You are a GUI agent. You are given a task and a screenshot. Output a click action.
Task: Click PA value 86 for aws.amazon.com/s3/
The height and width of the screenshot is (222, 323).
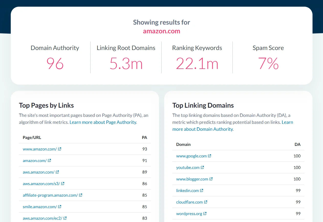coord(145,184)
